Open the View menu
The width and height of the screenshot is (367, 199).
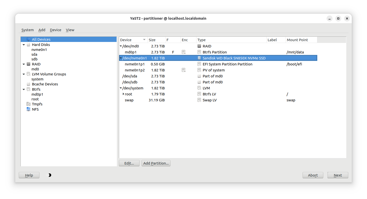[x=70, y=30]
